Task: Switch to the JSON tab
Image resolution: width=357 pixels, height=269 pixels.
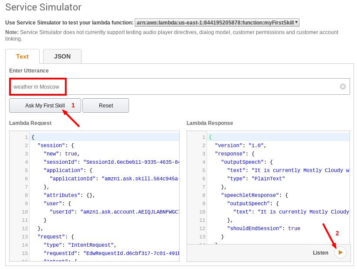Action: pyautogui.click(x=62, y=56)
